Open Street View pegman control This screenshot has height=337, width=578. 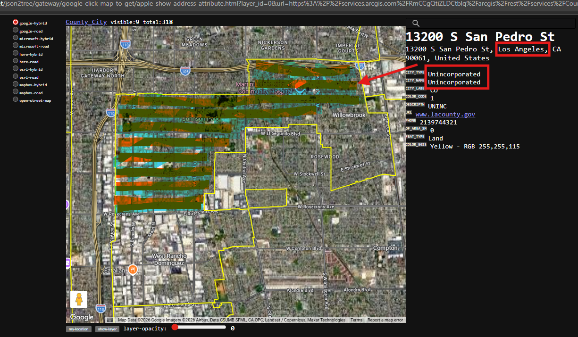[x=79, y=299]
